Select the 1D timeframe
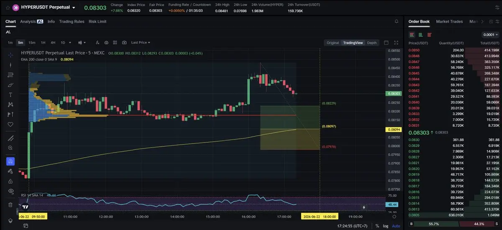Viewport: 502px width, 230px height. coord(63,43)
